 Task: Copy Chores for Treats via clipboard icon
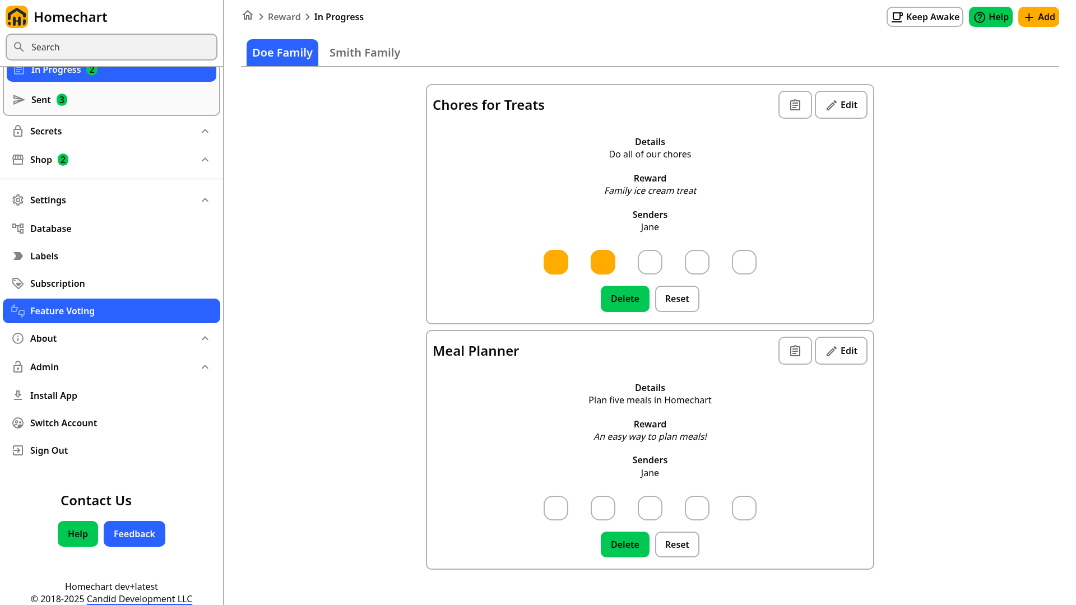pos(795,105)
